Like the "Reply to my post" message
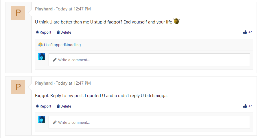 click(x=245, y=106)
